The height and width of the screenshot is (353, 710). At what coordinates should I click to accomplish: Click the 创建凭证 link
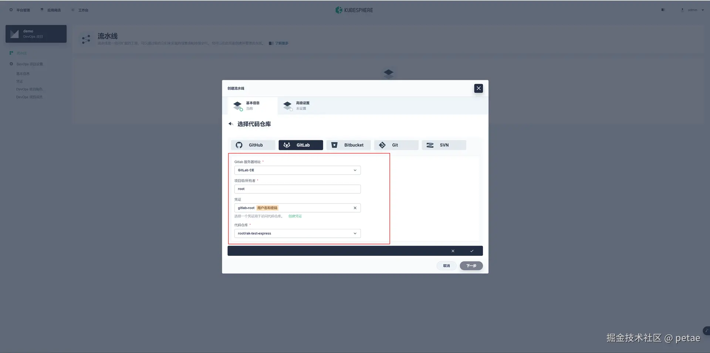tap(295, 216)
